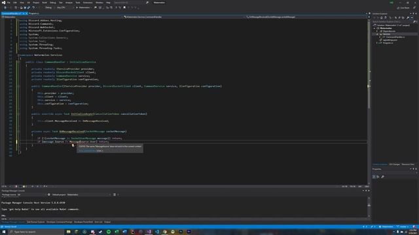The width and height of the screenshot is (419, 235).
Task: Click the warnings indicator in the editor status strip
Action: (25, 187)
